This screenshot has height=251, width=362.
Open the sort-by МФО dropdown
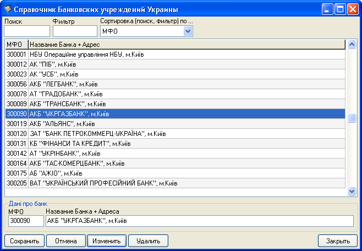point(188,31)
